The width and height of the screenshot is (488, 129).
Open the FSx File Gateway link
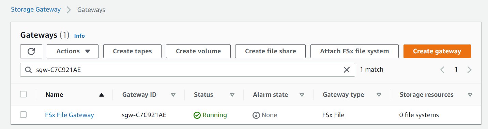70,115
